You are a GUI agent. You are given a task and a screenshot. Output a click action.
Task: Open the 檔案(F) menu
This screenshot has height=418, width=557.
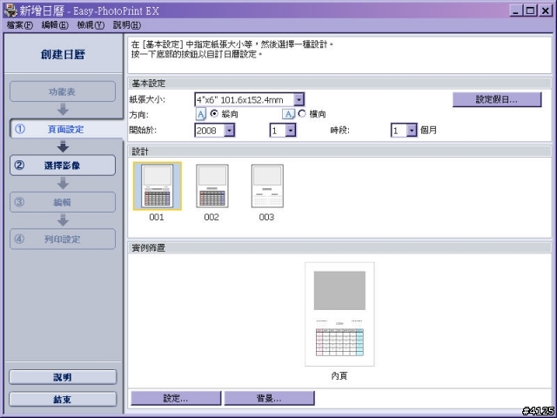pyautogui.click(x=19, y=25)
